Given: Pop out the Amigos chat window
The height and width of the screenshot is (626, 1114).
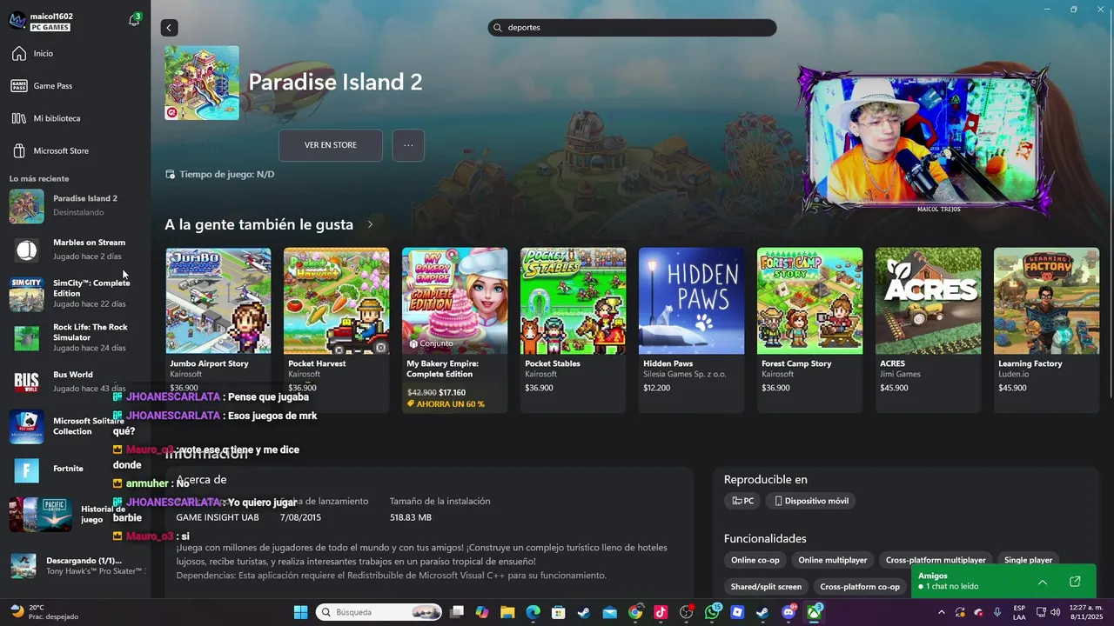Looking at the screenshot, I should click(1075, 582).
